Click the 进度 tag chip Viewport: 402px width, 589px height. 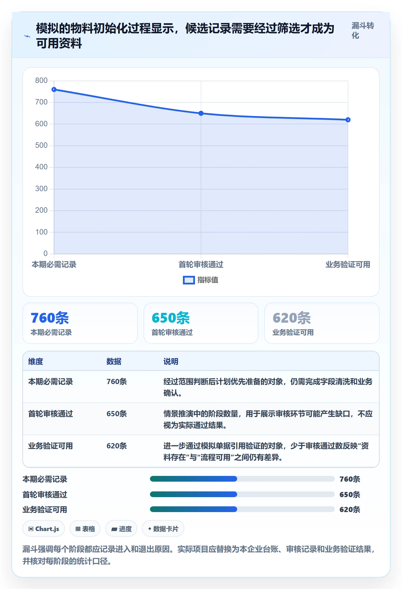click(121, 529)
